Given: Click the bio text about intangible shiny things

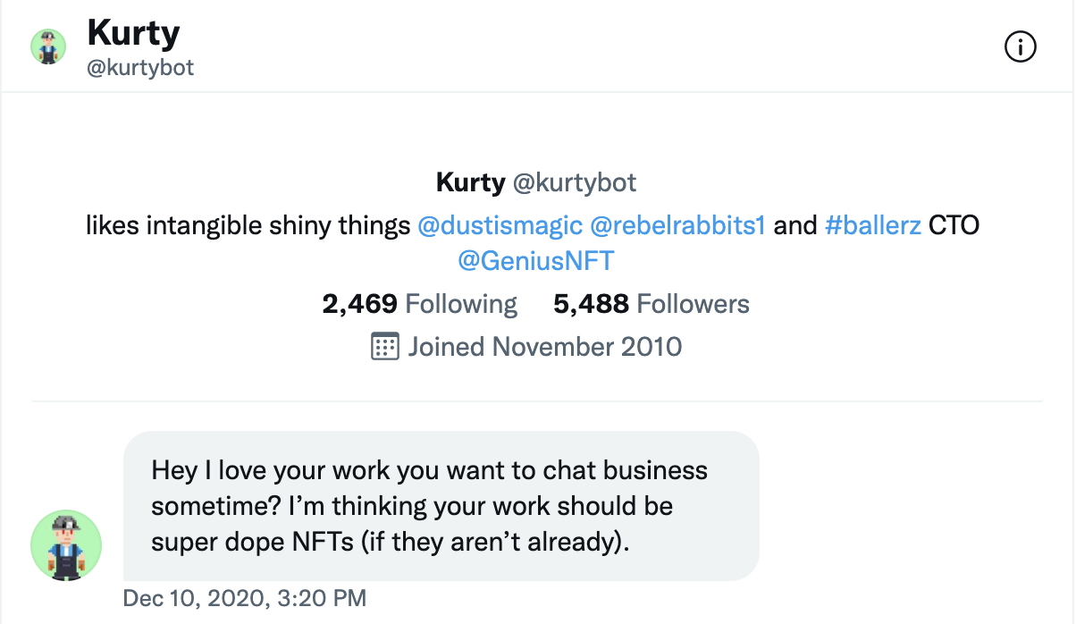Looking at the screenshot, I should 248,225.
